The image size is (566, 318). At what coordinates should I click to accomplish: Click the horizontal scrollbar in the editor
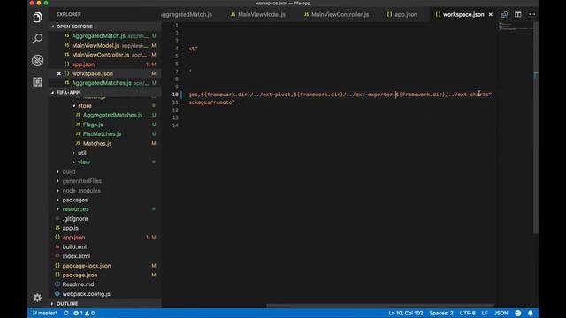(380, 306)
